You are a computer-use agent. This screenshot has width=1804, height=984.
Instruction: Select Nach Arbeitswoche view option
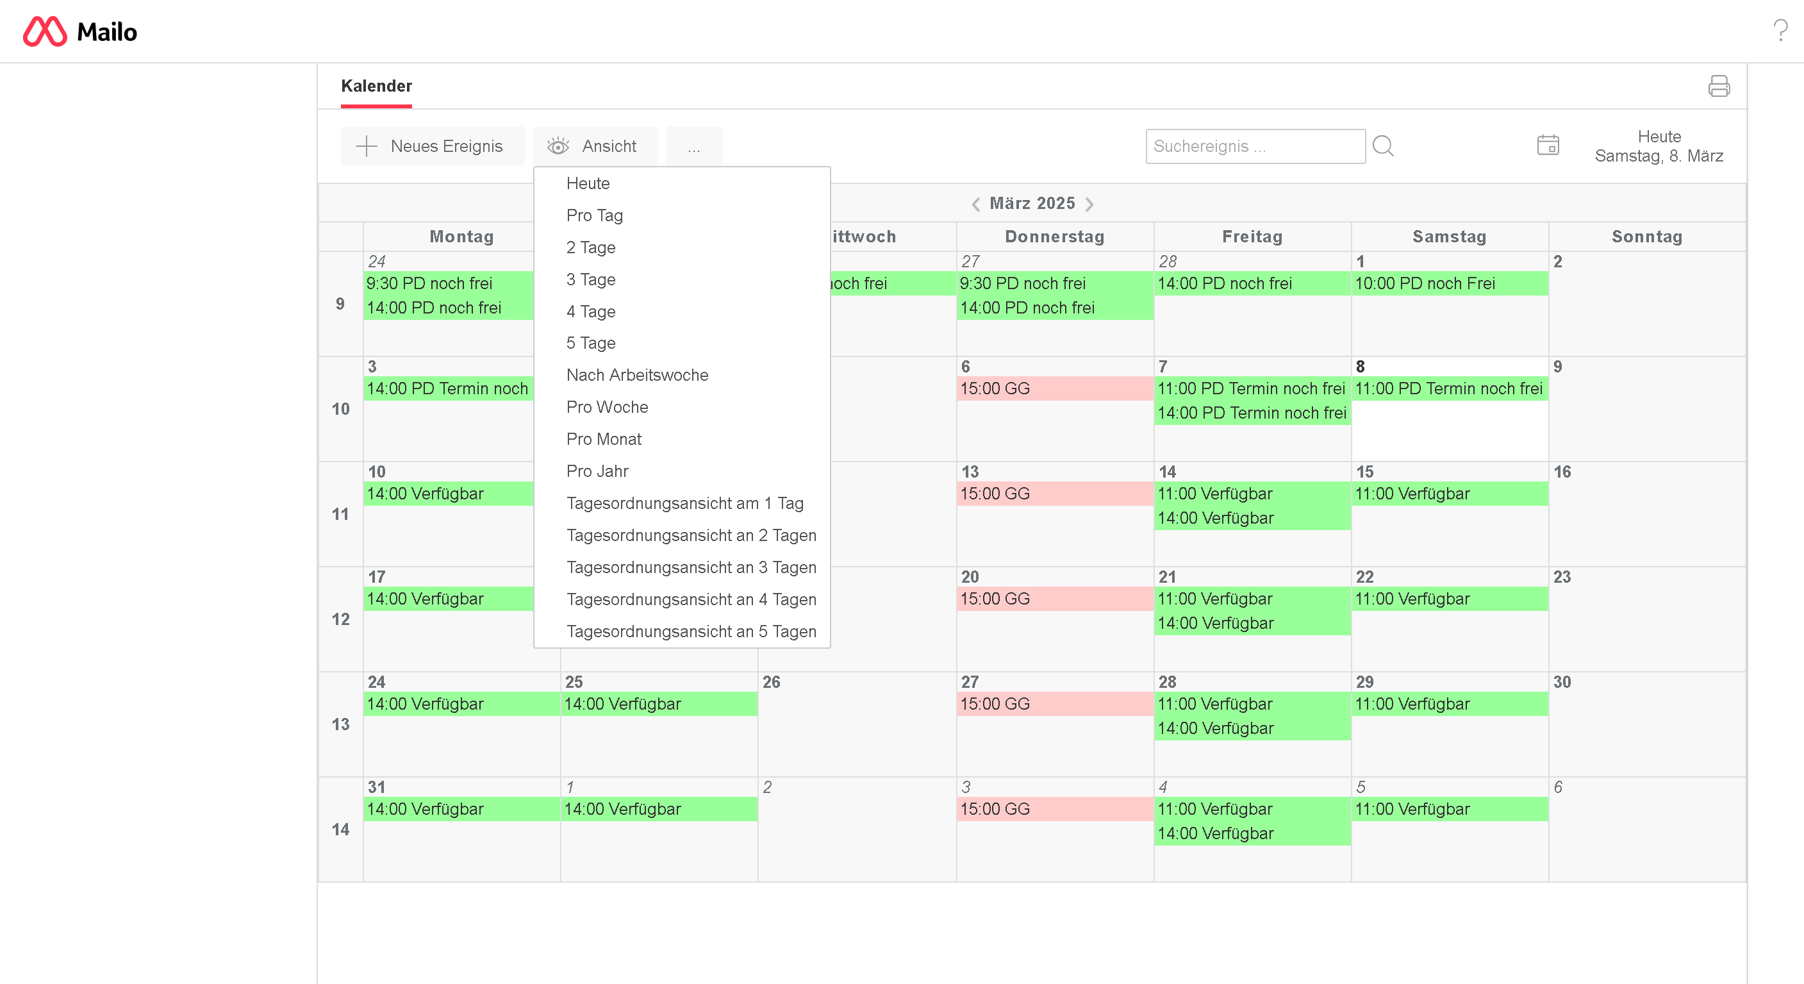click(x=636, y=375)
